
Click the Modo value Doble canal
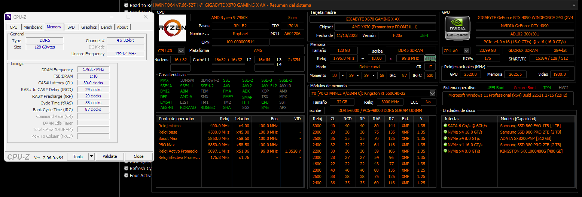click(x=370, y=67)
